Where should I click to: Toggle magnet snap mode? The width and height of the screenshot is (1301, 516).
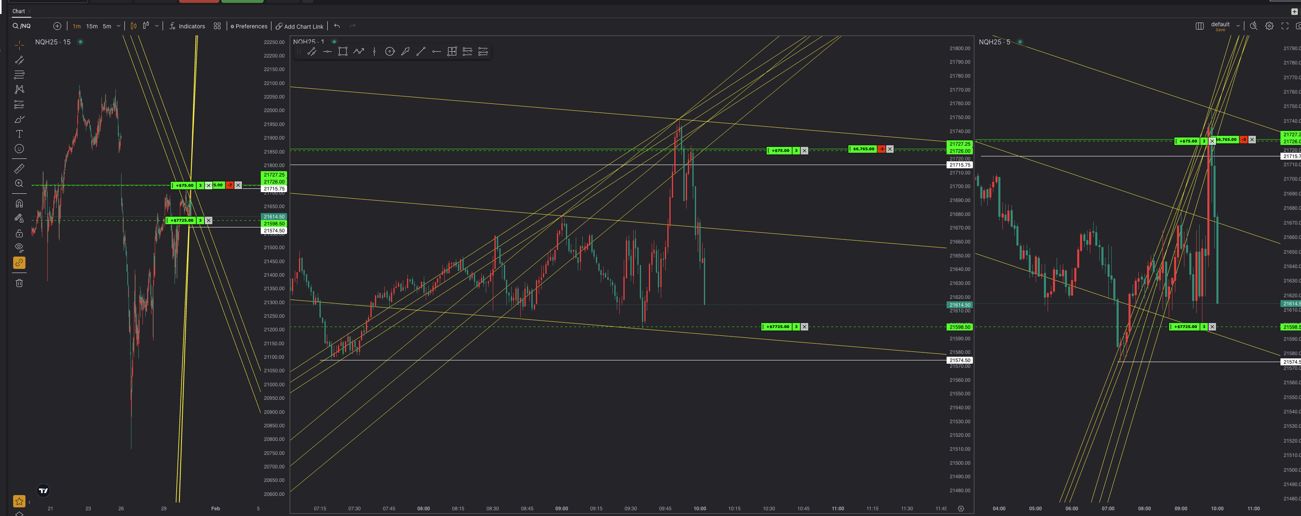19,204
